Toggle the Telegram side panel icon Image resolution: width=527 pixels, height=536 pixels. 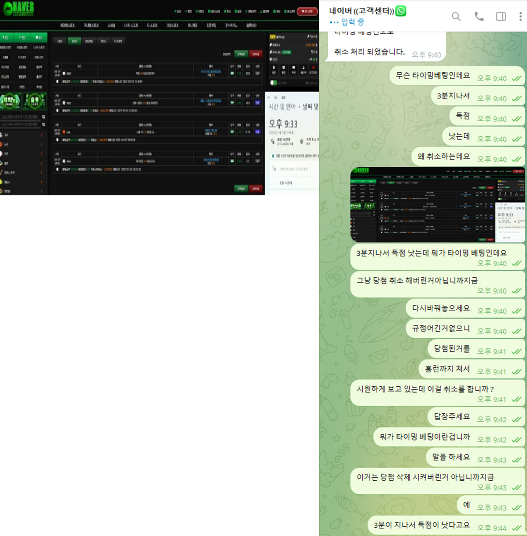point(501,16)
